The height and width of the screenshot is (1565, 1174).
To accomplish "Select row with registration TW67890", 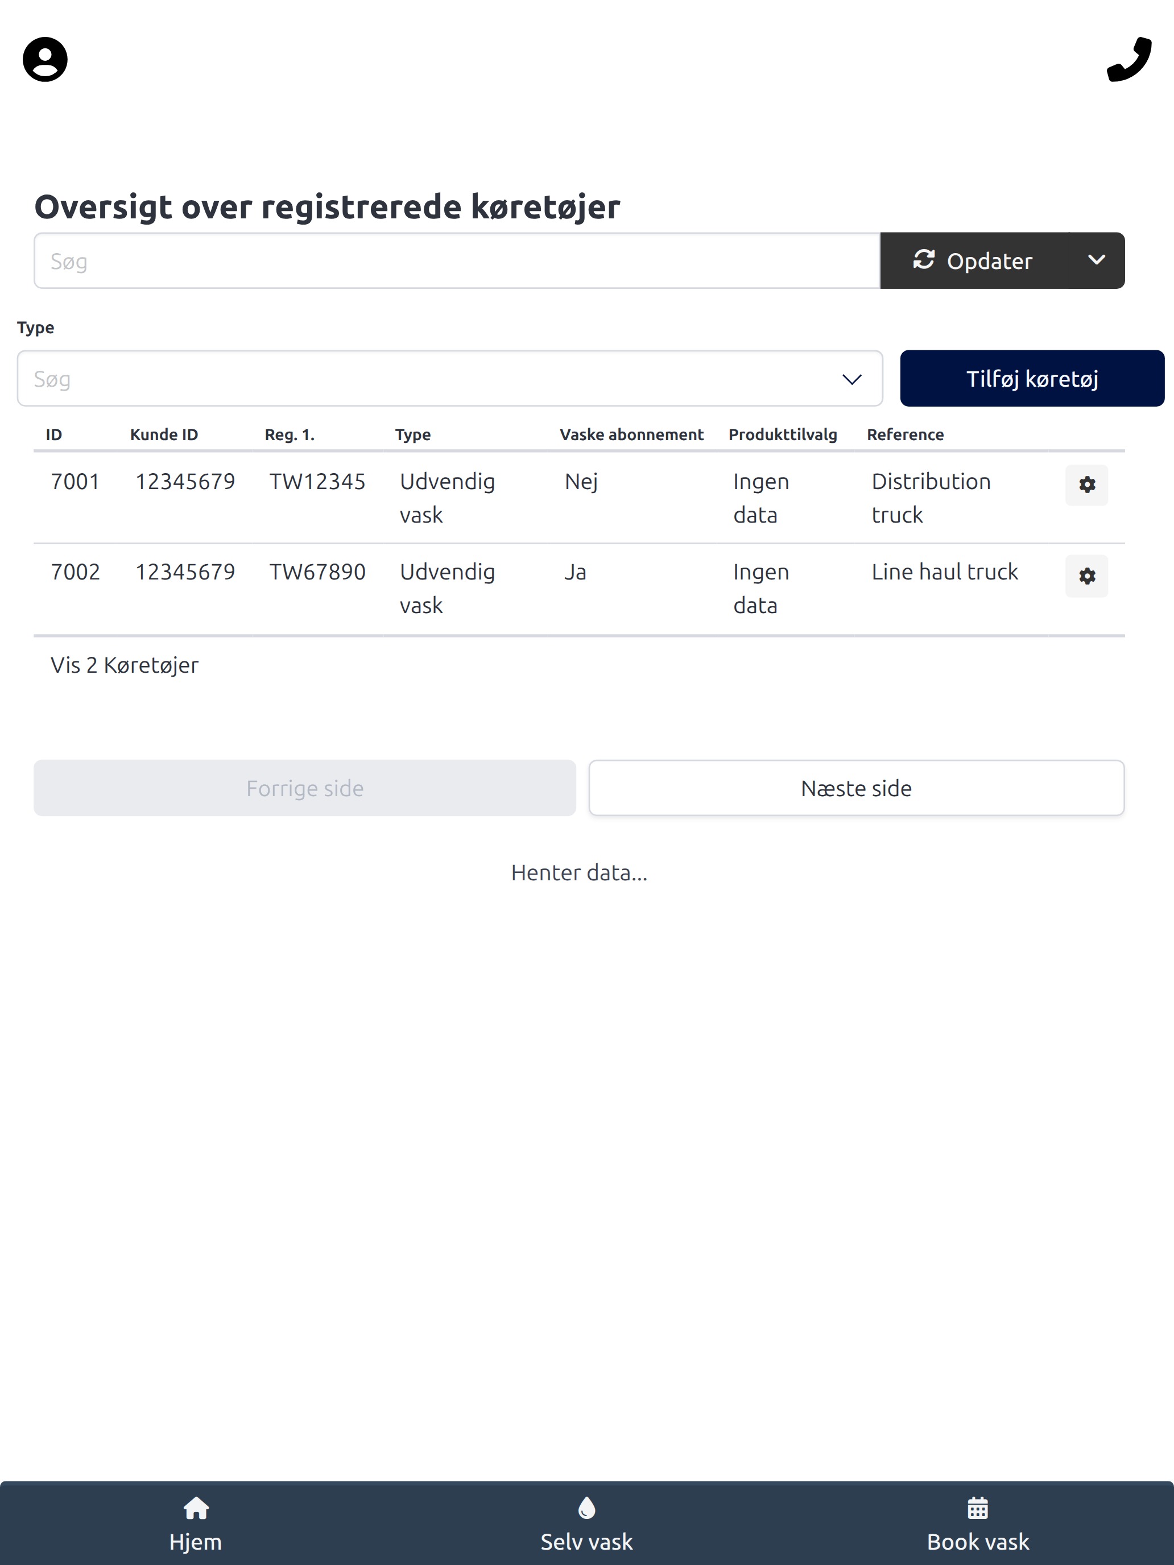I will point(580,589).
